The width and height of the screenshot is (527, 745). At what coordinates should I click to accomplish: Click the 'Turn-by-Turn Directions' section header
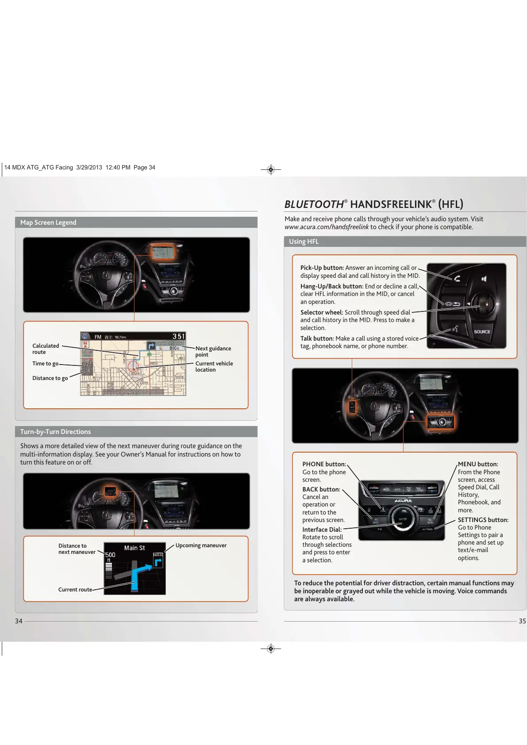click(136, 432)
